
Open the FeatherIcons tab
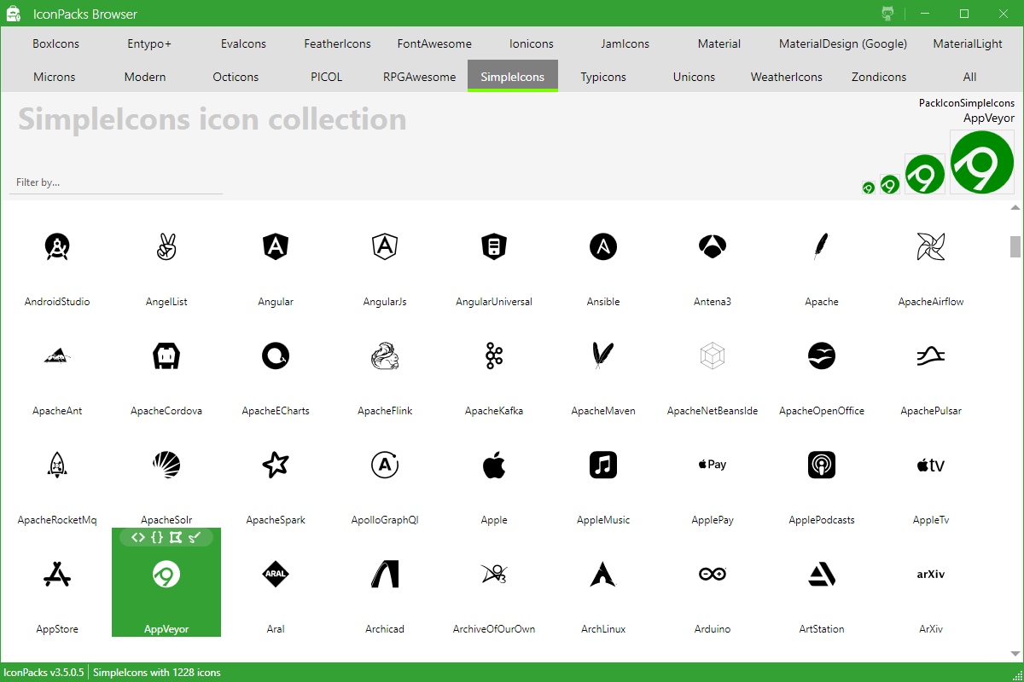337,43
